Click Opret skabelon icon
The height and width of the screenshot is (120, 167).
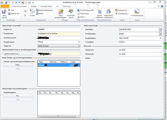99,12
